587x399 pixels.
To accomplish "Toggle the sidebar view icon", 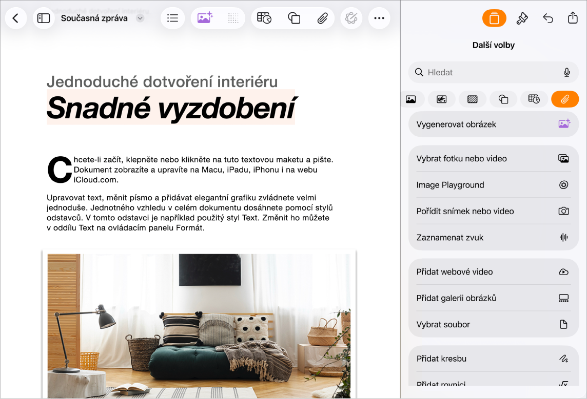I will click(44, 18).
